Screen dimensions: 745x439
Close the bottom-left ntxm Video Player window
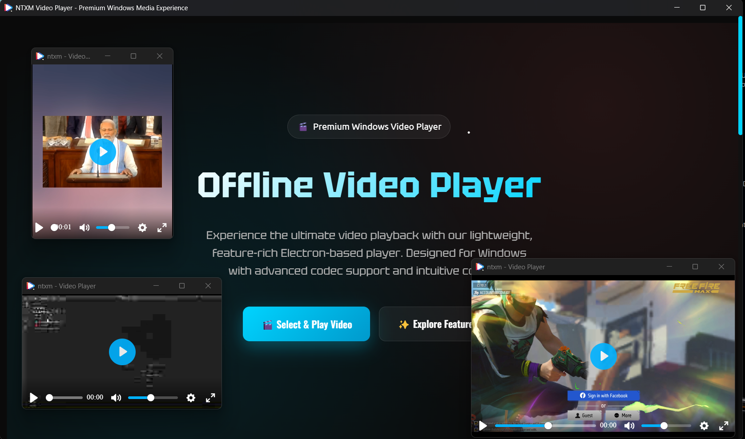point(208,286)
